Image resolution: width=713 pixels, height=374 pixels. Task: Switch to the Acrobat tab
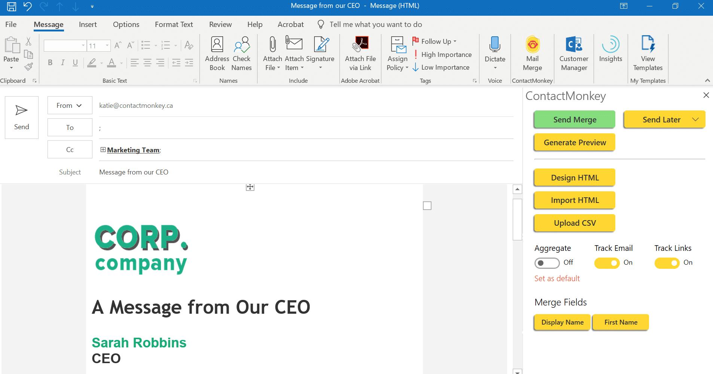pyautogui.click(x=290, y=24)
